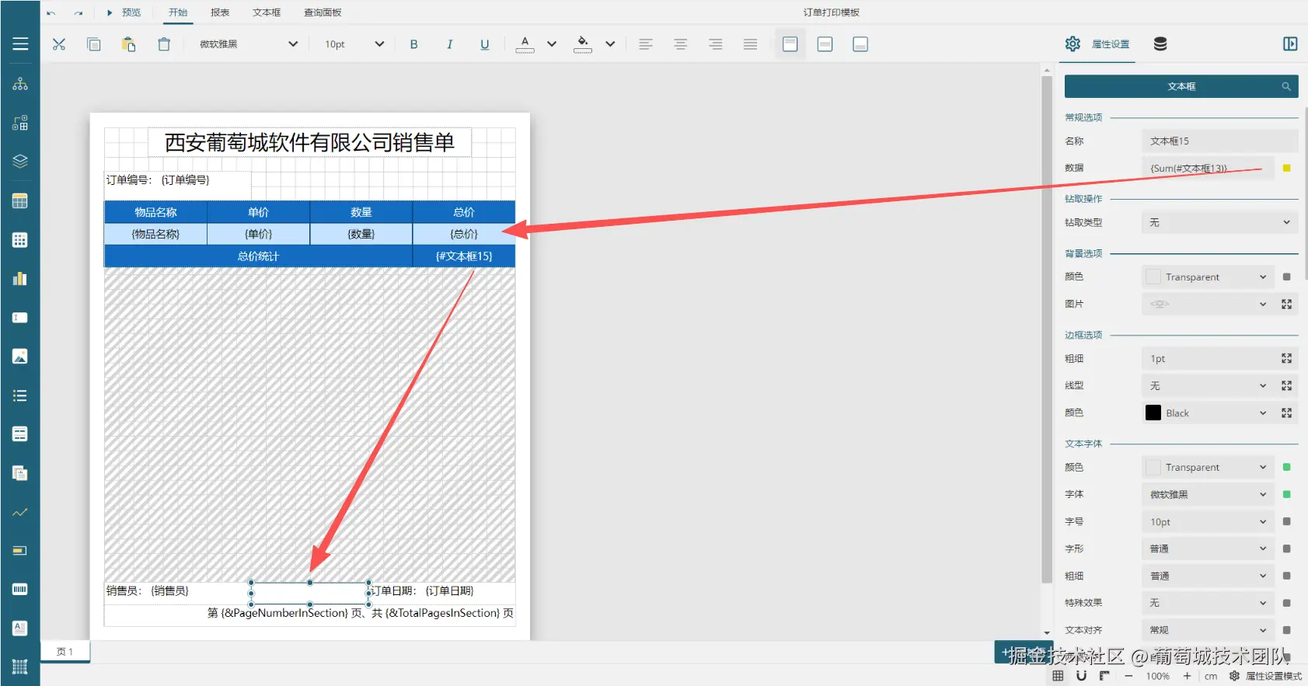1308x686 pixels.
Task: Toggle Bold formatting
Action: (414, 44)
